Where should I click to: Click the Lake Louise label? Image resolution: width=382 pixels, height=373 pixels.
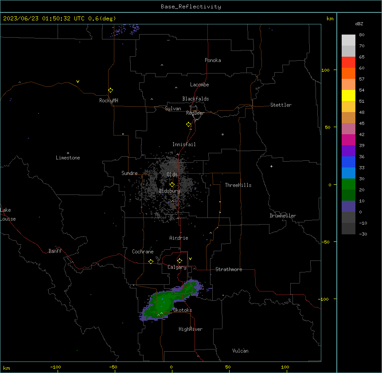click(8, 214)
